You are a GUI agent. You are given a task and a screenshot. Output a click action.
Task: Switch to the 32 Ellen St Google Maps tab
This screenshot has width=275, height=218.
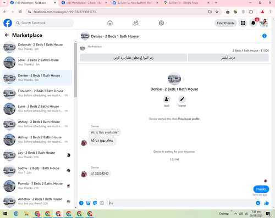(x=186, y=3)
